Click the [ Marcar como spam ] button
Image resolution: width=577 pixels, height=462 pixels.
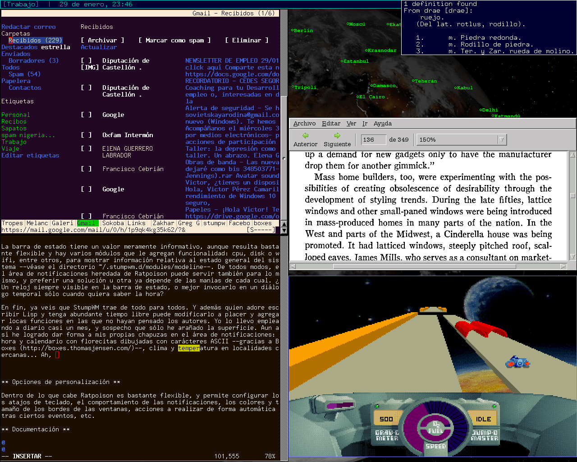click(174, 40)
